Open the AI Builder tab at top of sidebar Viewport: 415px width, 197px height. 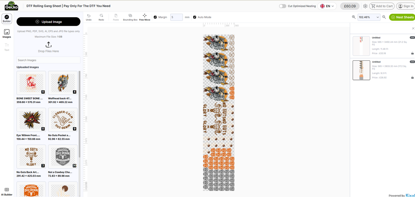coord(7,19)
